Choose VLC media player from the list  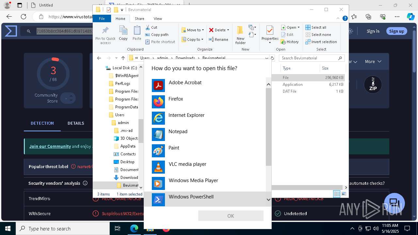205,167
